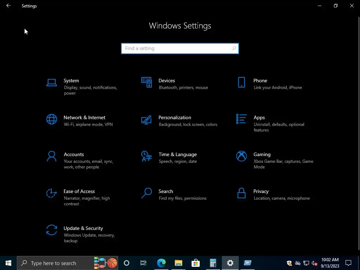Viewport: 360px width, 270px height.
Task: Click the vertical scrollbar of Settings window
Action: click(x=359, y=133)
